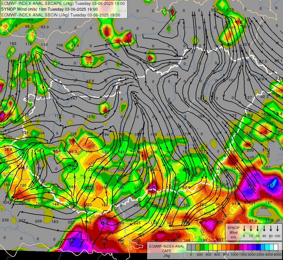283x260 pixels.
Task: Click the 2000 tick label in CAPE legend
Action: [x=252, y=255]
